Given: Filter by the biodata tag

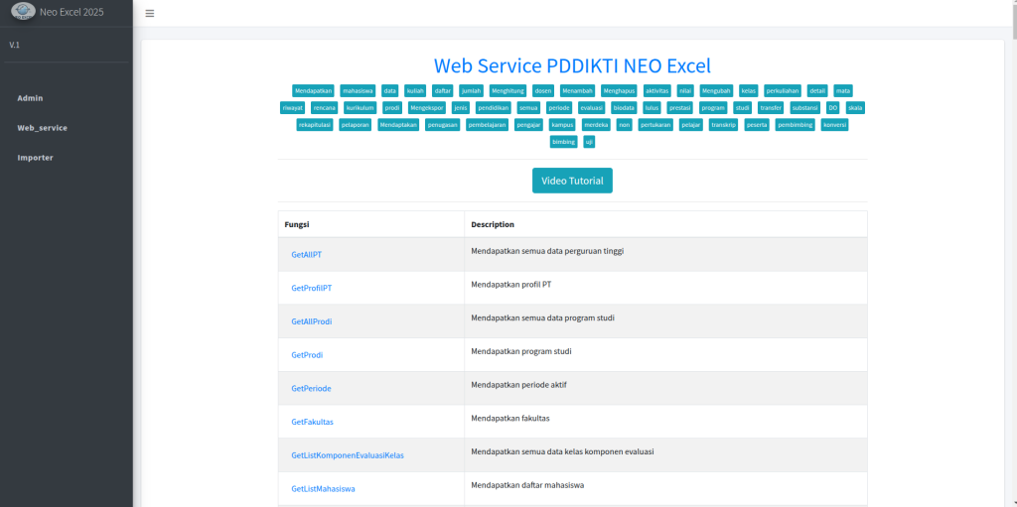Looking at the screenshot, I should [x=624, y=107].
